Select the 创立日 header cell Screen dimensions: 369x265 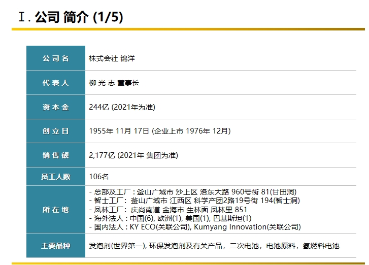tap(56, 131)
